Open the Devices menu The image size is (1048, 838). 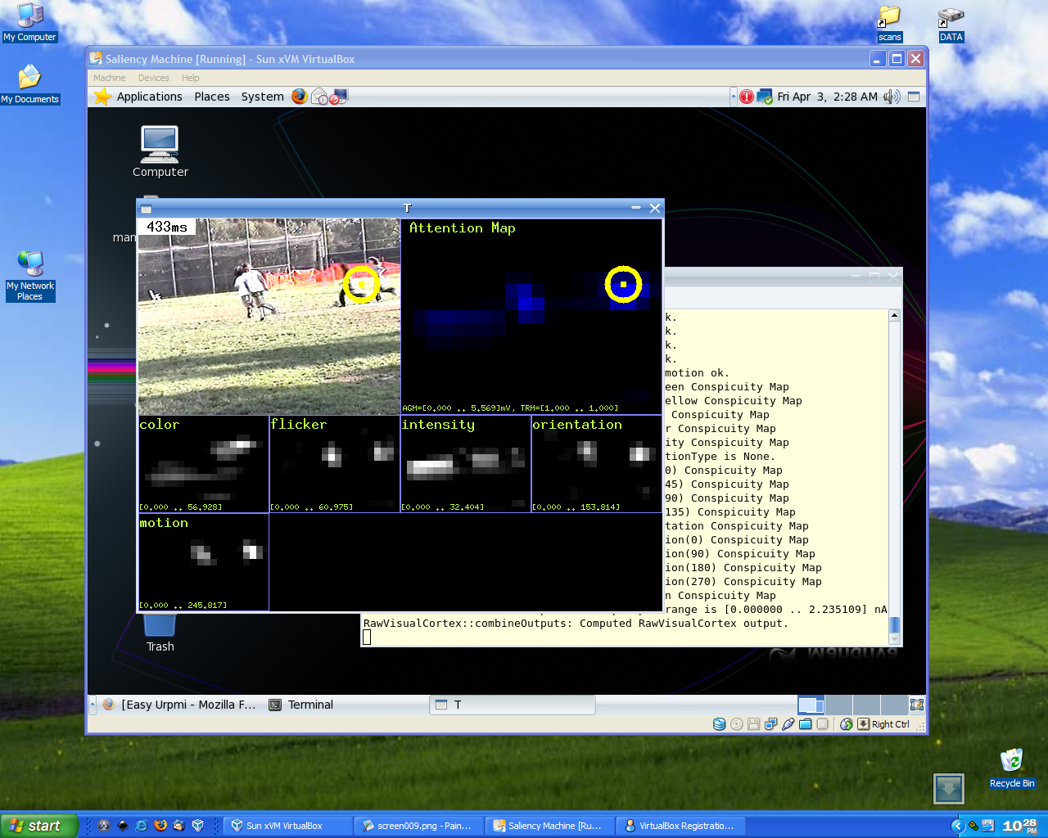tap(153, 78)
